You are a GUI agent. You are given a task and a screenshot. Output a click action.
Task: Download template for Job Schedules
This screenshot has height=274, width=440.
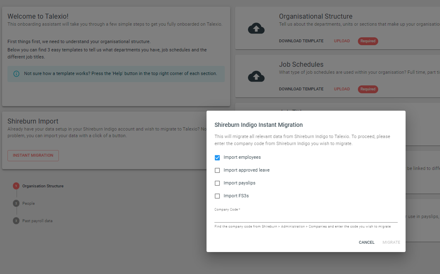[301, 89]
